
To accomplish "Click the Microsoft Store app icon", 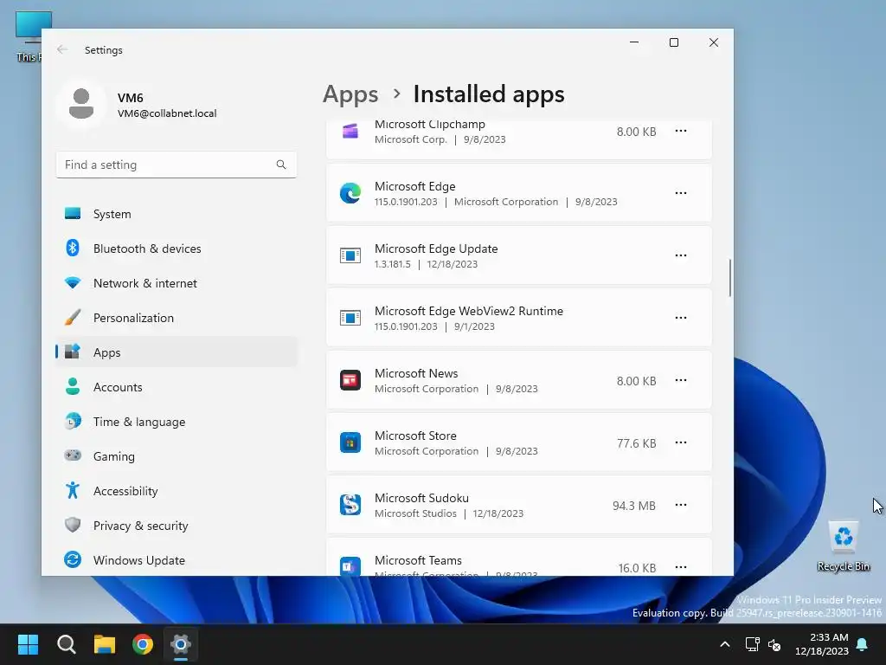I will click(x=350, y=442).
